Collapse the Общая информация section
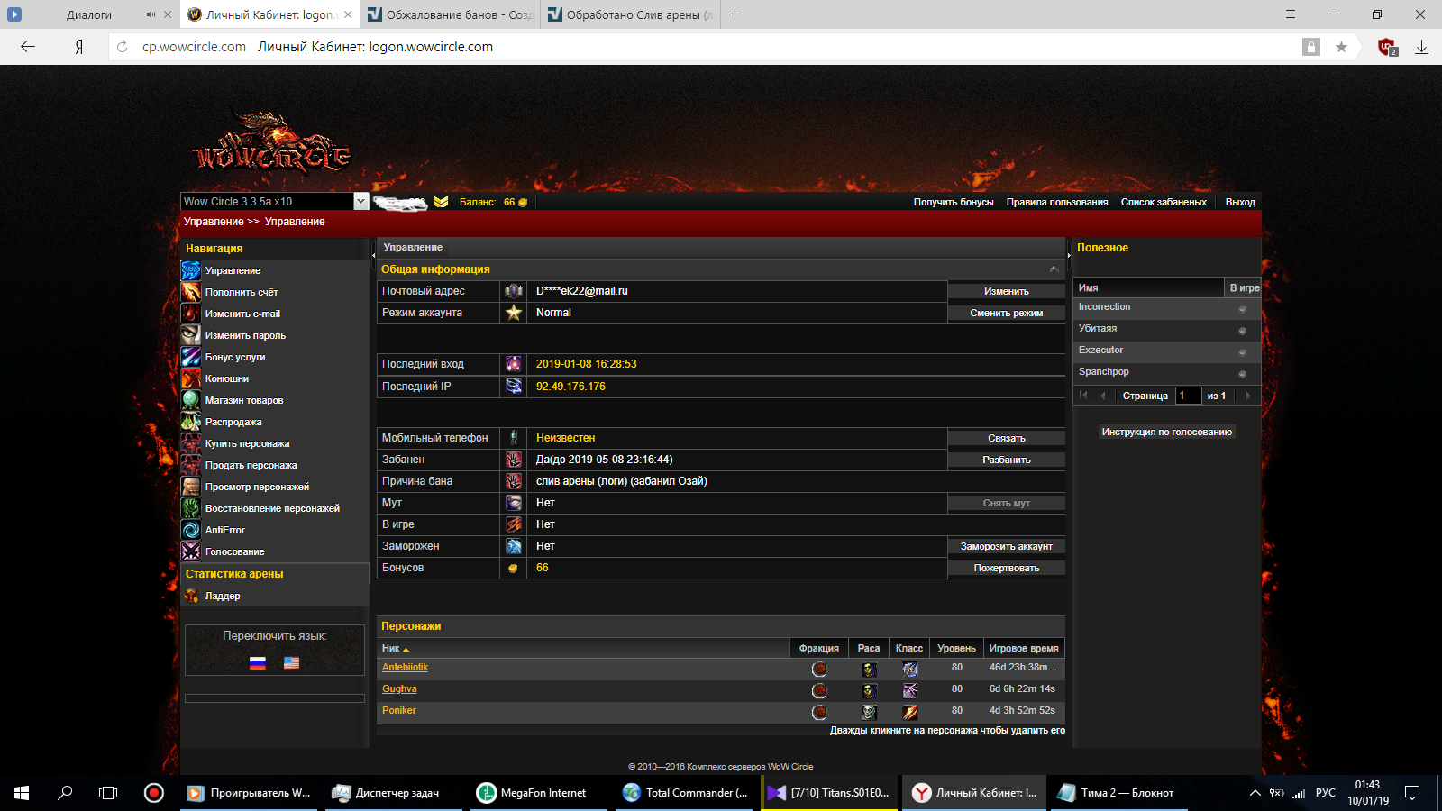This screenshot has height=811, width=1442. [1054, 269]
